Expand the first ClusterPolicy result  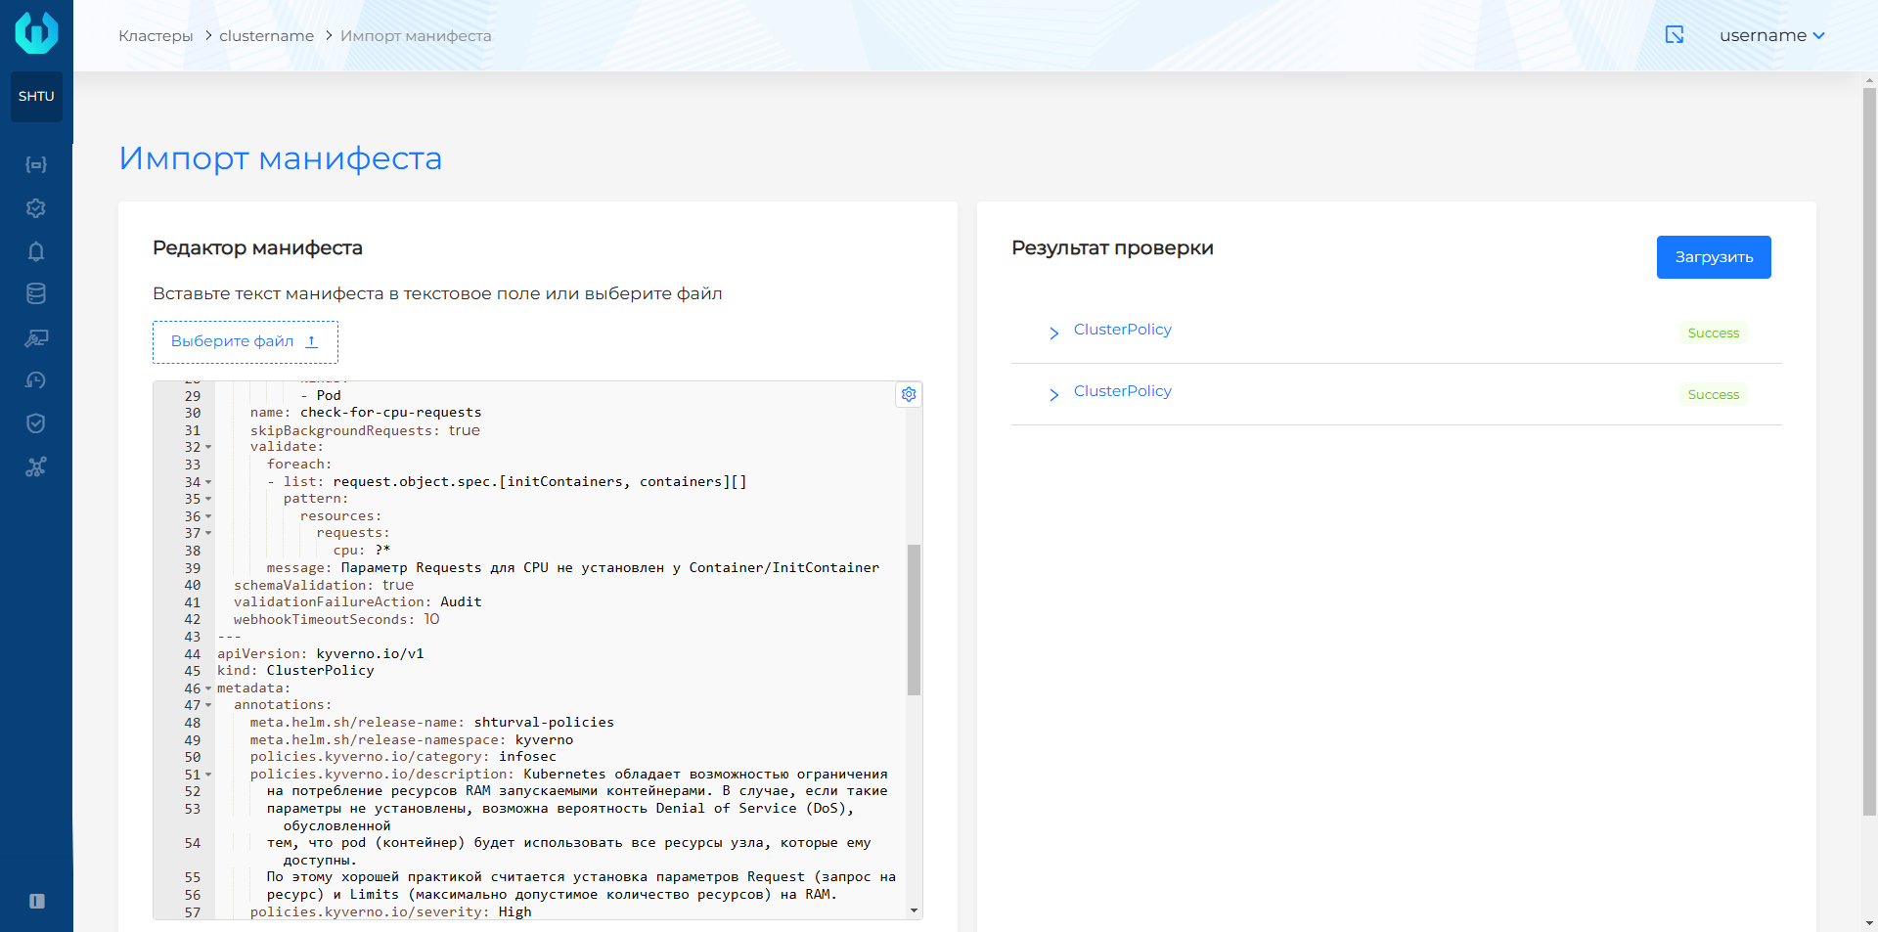coord(1053,333)
